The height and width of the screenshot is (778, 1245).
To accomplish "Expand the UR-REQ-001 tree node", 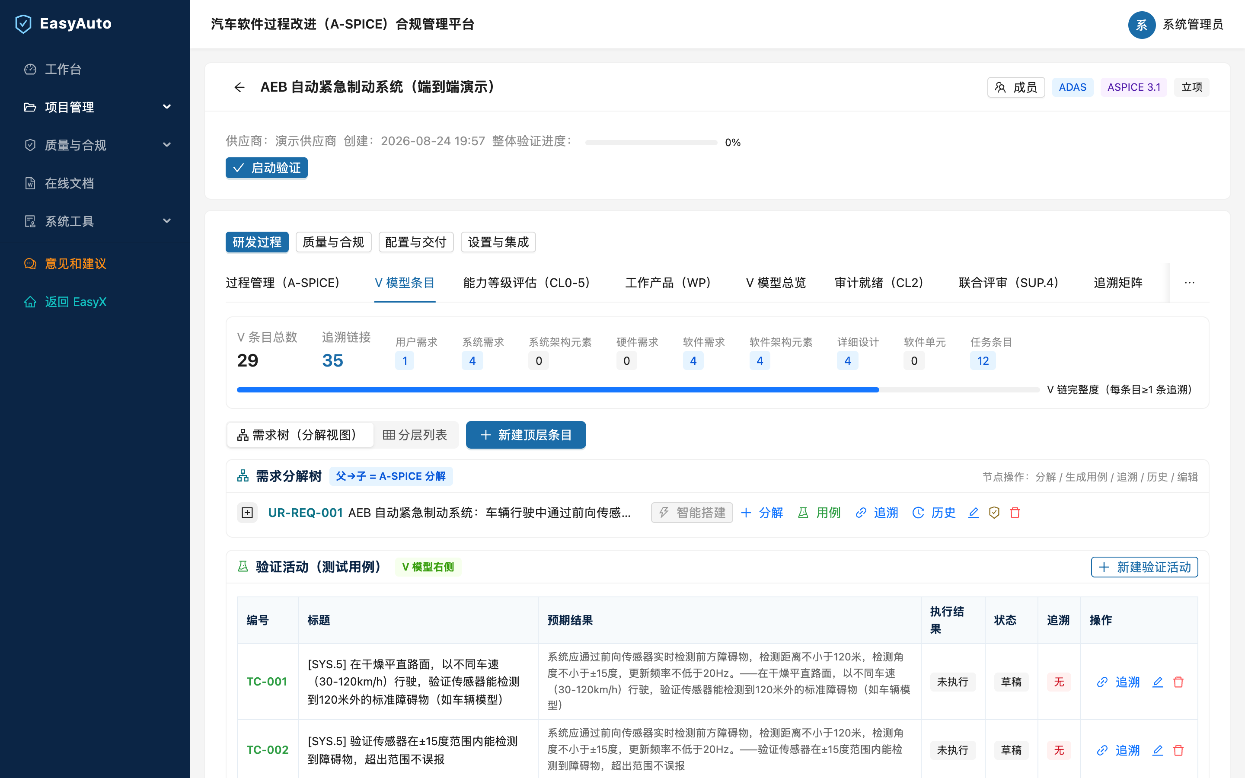I will tap(247, 513).
